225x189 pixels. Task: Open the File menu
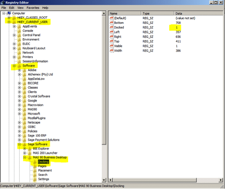coord(4,8)
